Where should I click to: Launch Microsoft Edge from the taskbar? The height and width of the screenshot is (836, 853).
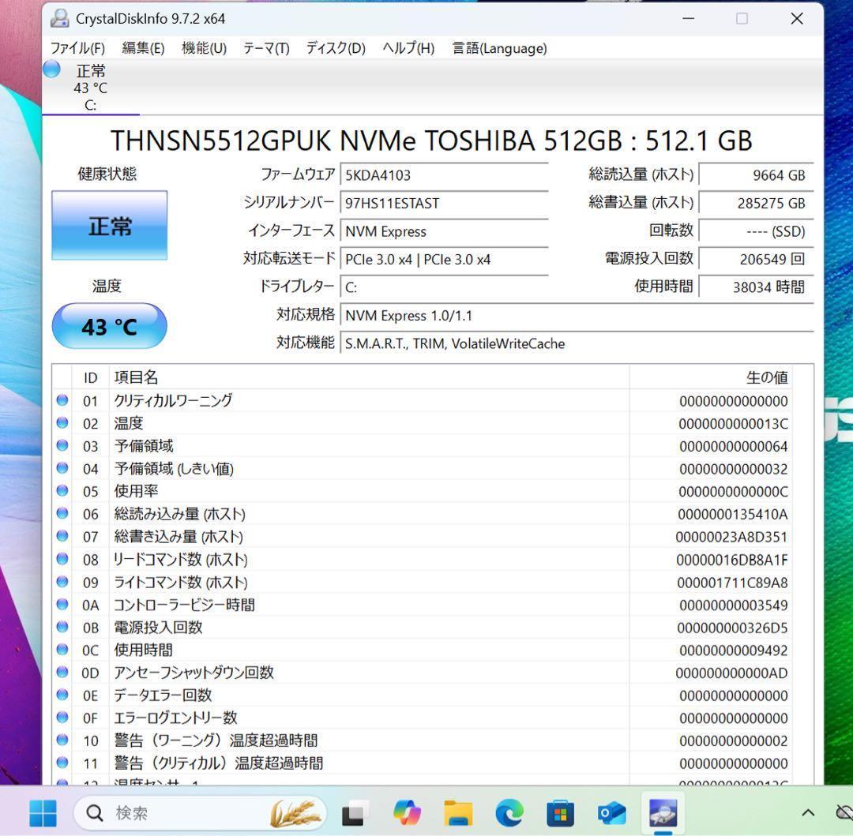509,812
